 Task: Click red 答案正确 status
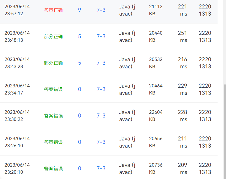pyautogui.click(x=53, y=10)
